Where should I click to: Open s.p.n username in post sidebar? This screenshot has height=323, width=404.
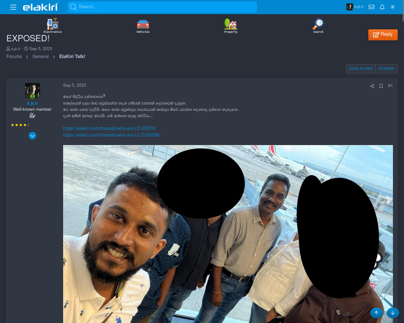pyautogui.click(x=32, y=103)
